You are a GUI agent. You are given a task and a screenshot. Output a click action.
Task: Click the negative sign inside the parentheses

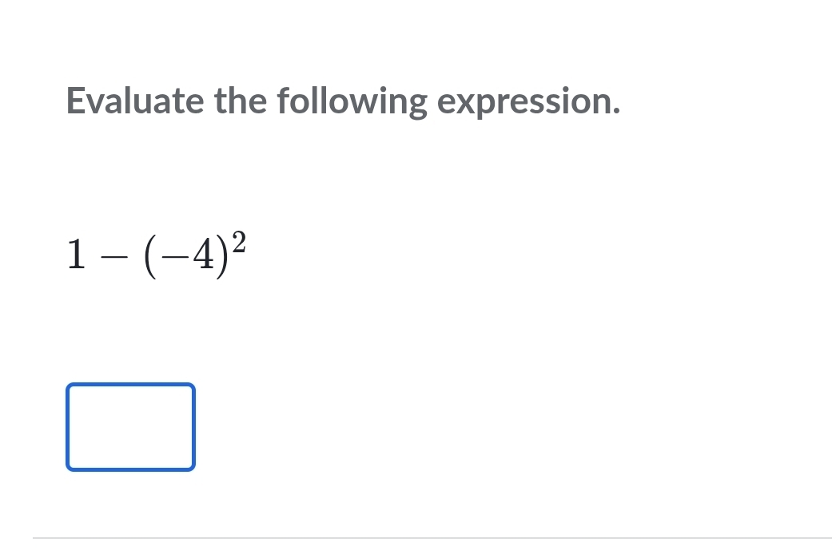tap(176, 257)
